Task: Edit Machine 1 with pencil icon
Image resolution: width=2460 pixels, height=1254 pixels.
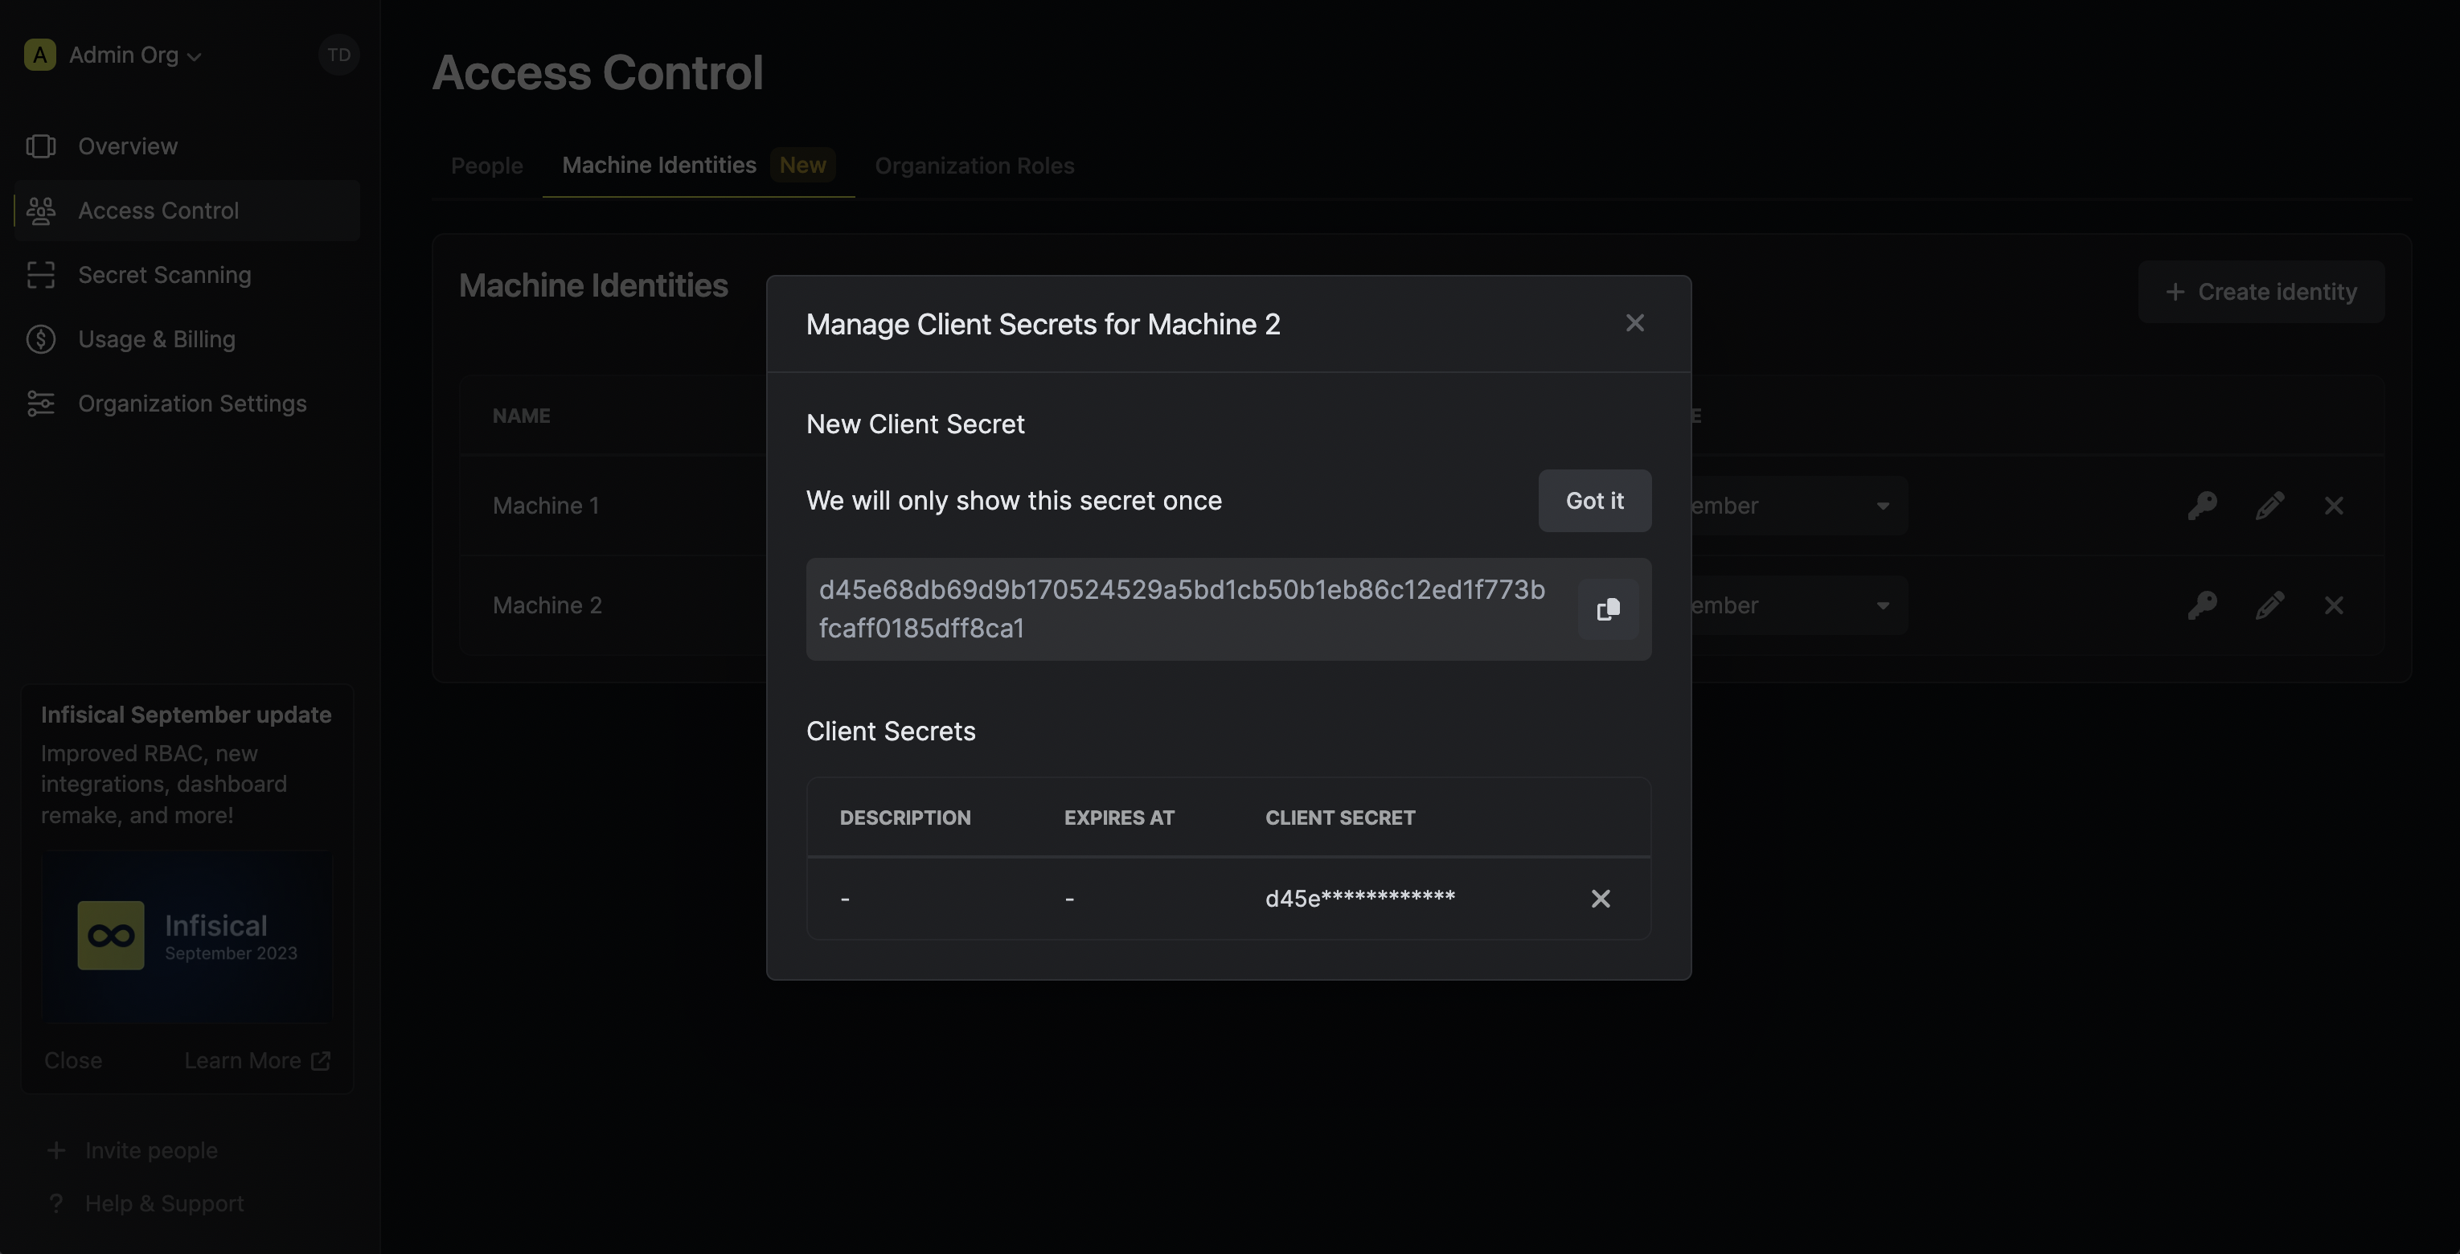Action: click(2270, 506)
